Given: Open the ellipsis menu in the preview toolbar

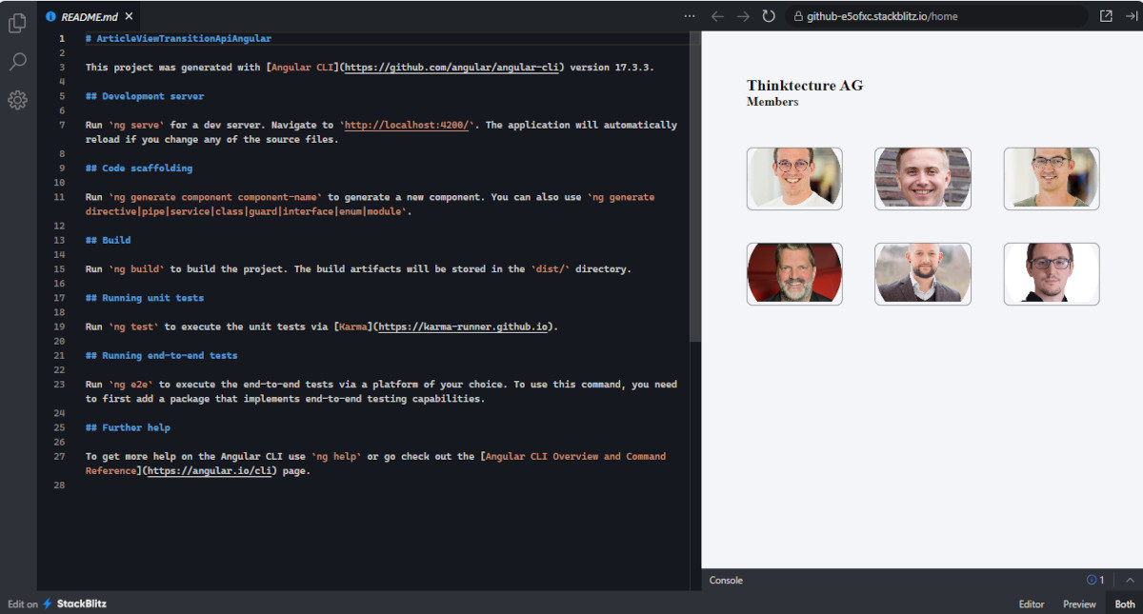Looking at the screenshot, I should (690, 15).
